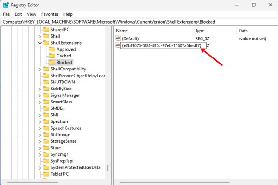Select the ShellServiceObjectDelayLoad folder icon
The image size is (278, 185).
point(46,76)
